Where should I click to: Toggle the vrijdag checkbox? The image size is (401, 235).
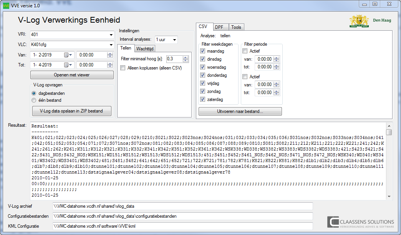(x=202, y=83)
